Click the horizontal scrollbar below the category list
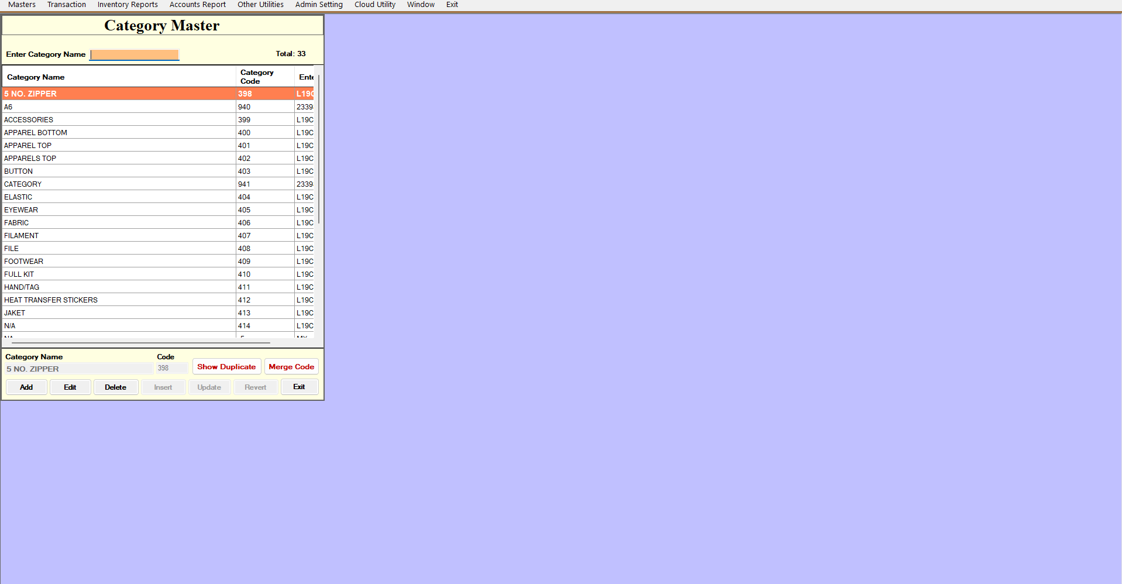Viewport: 1122px width, 584px height. coord(140,342)
